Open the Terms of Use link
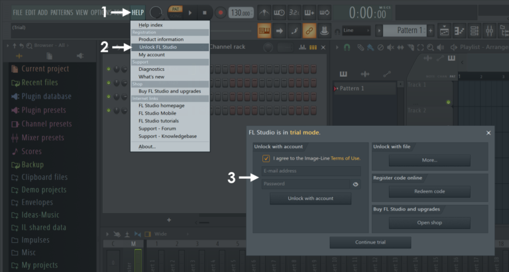This screenshot has width=509, height=272. point(345,159)
